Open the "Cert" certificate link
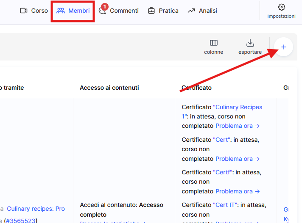This screenshot has width=302, height=223. [221, 140]
